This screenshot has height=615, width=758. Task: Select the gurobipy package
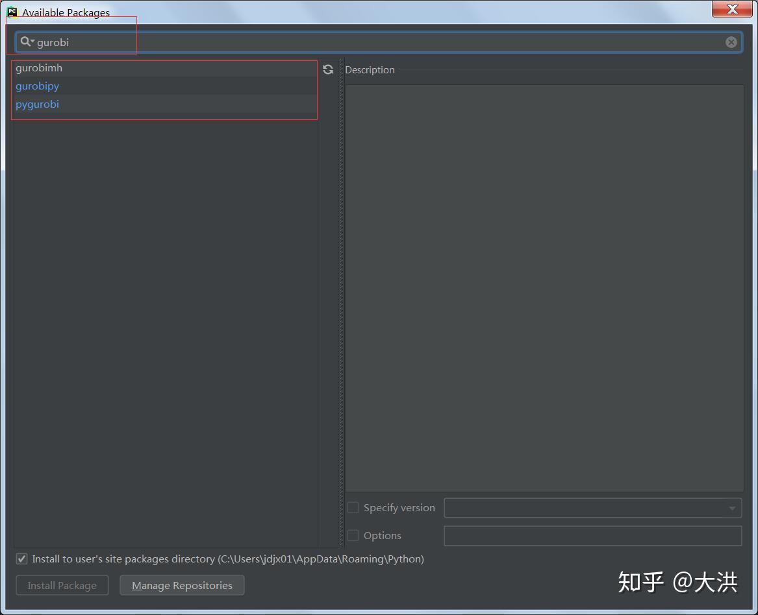click(37, 86)
